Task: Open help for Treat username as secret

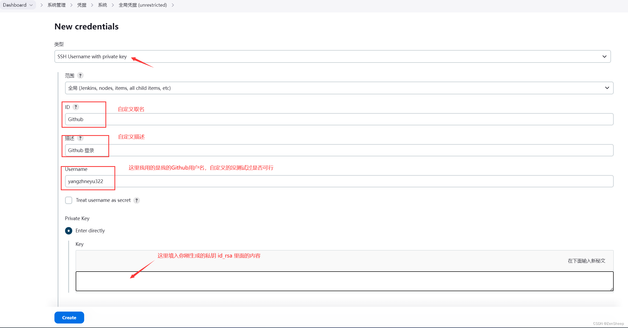Action: click(136, 200)
